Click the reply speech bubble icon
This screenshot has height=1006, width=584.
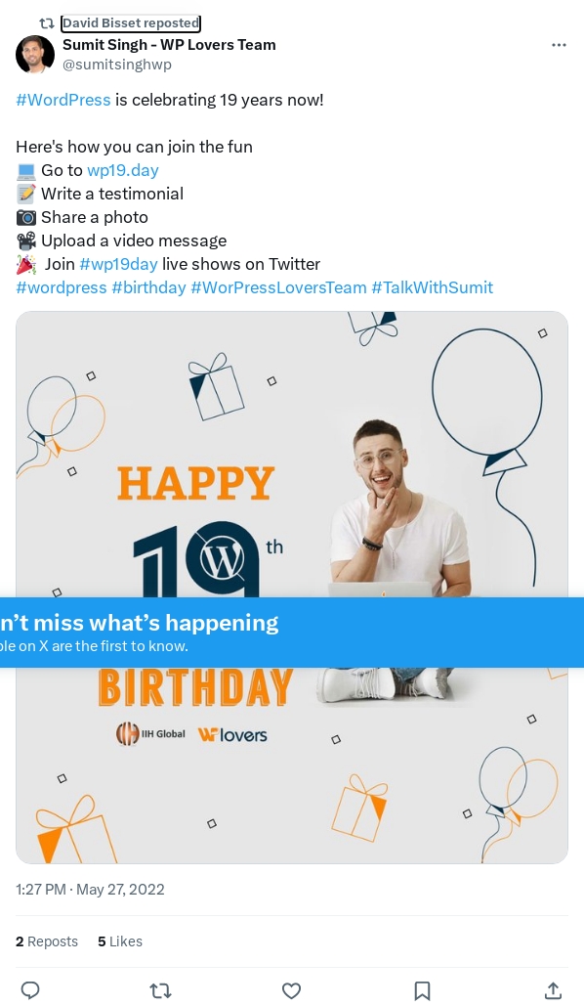(x=30, y=990)
